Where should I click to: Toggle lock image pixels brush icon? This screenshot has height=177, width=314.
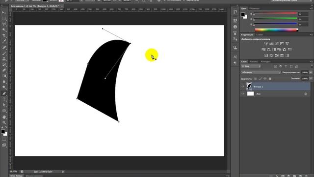click(260, 79)
